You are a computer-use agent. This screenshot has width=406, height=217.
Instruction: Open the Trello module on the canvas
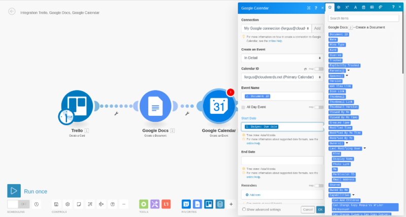(77, 106)
